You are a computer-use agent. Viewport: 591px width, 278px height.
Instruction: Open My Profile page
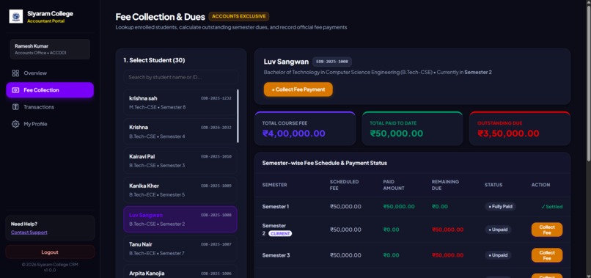click(x=50, y=124)
